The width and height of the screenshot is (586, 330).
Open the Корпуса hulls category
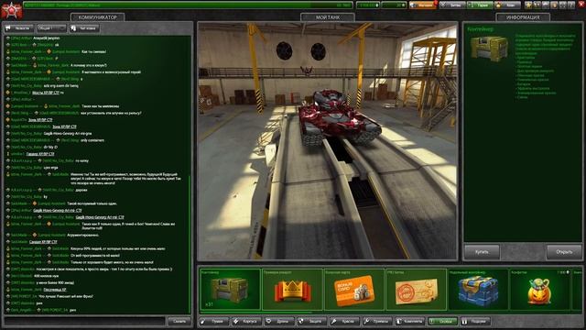point(246,321)
